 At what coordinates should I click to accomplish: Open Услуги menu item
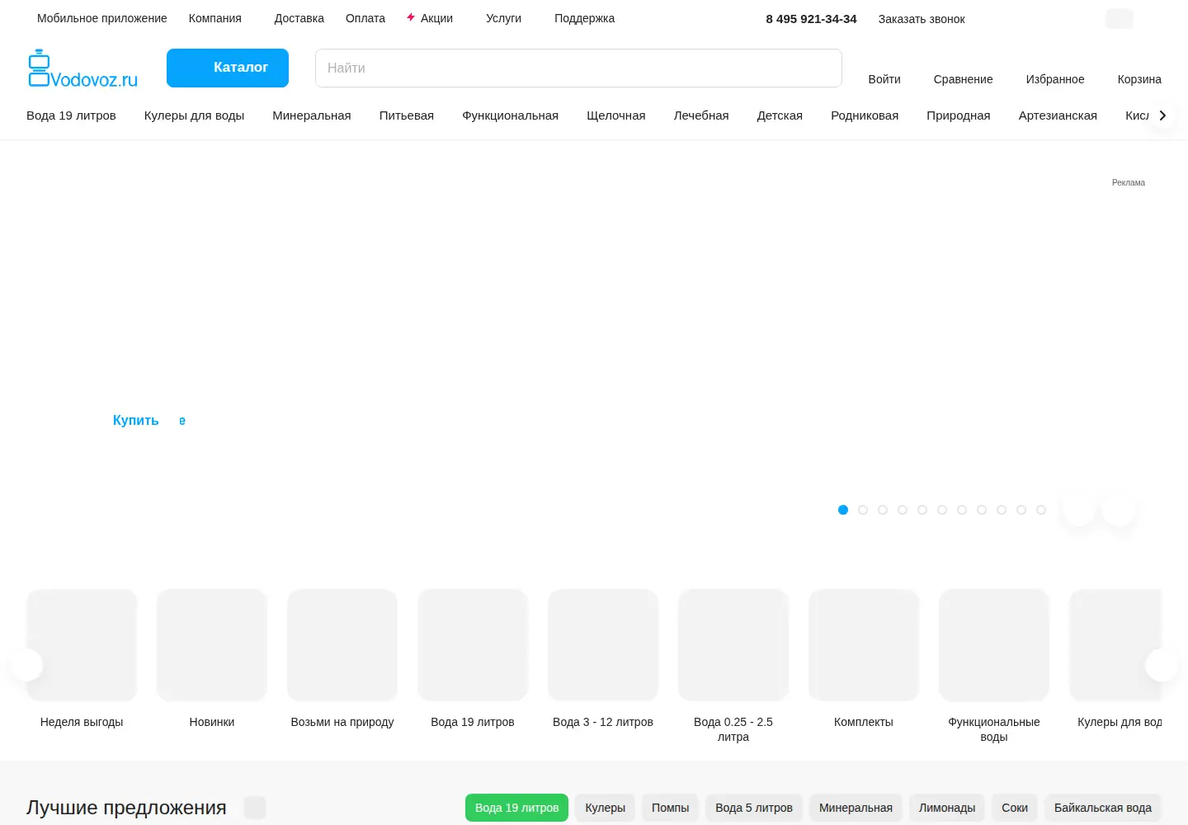click(503, 18)
